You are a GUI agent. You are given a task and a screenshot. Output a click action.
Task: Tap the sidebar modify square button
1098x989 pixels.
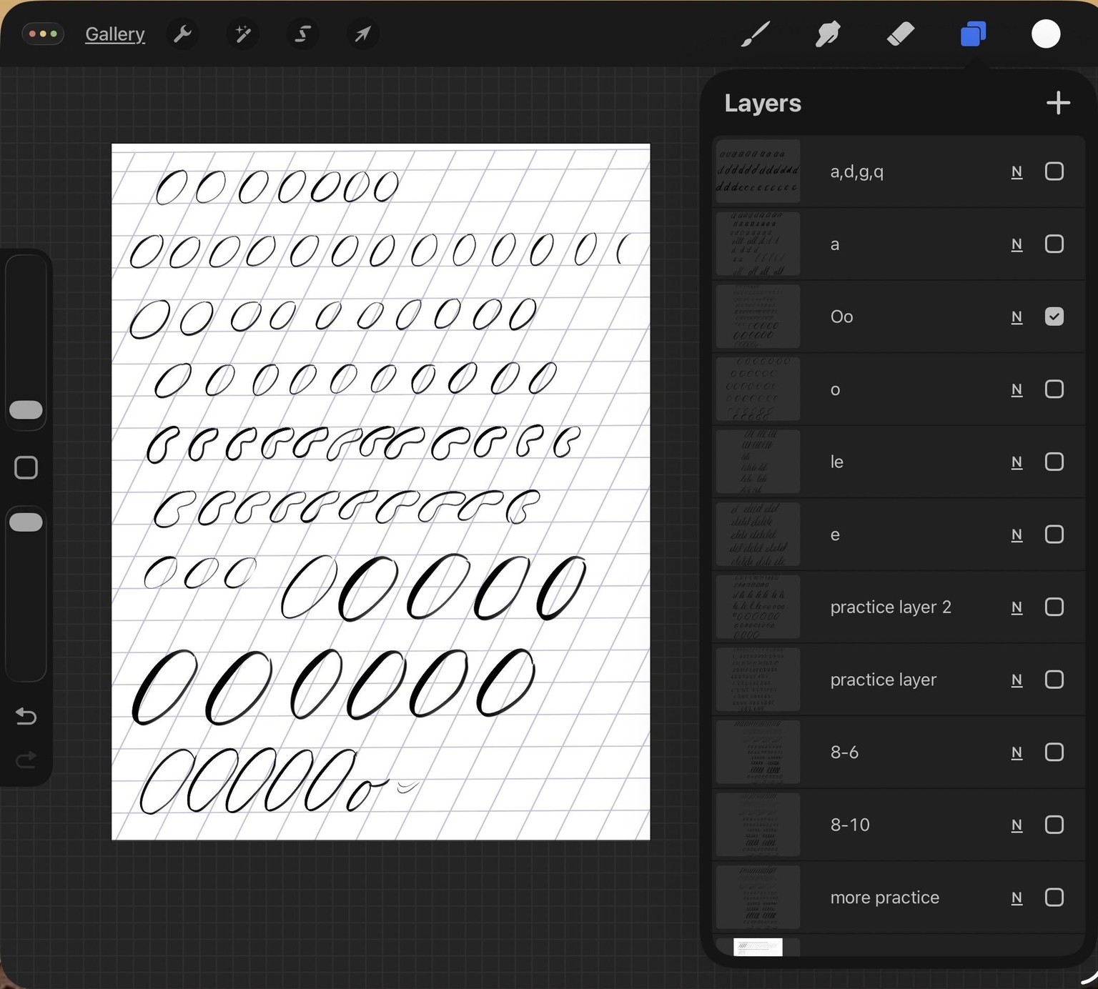26,467
